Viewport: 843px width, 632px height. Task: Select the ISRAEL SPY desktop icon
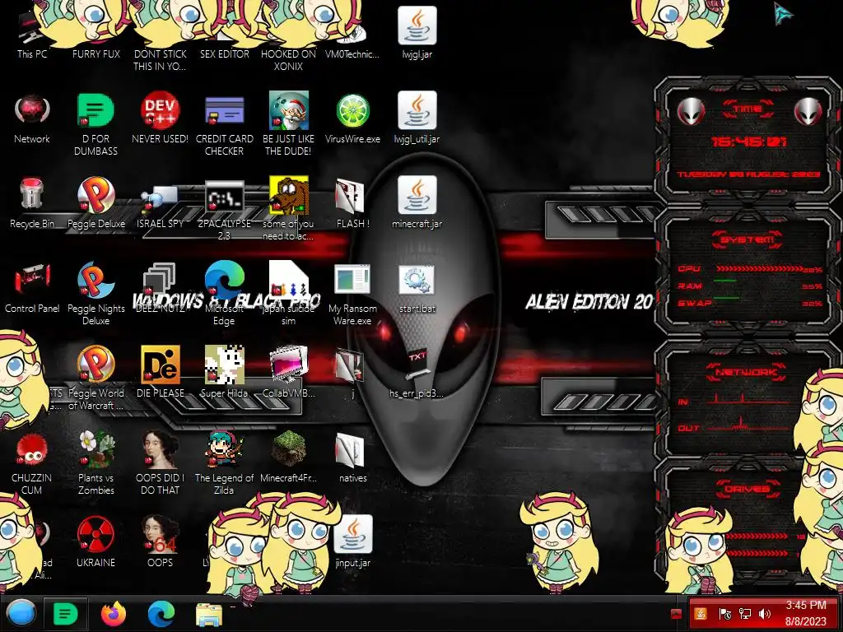point(160,199)
